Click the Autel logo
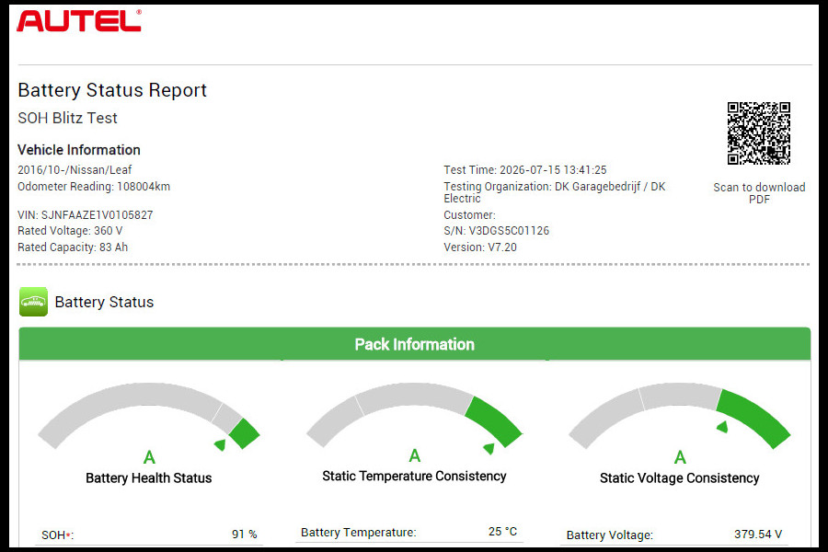The height and width of the screenshot is (552, 828). 79,20
